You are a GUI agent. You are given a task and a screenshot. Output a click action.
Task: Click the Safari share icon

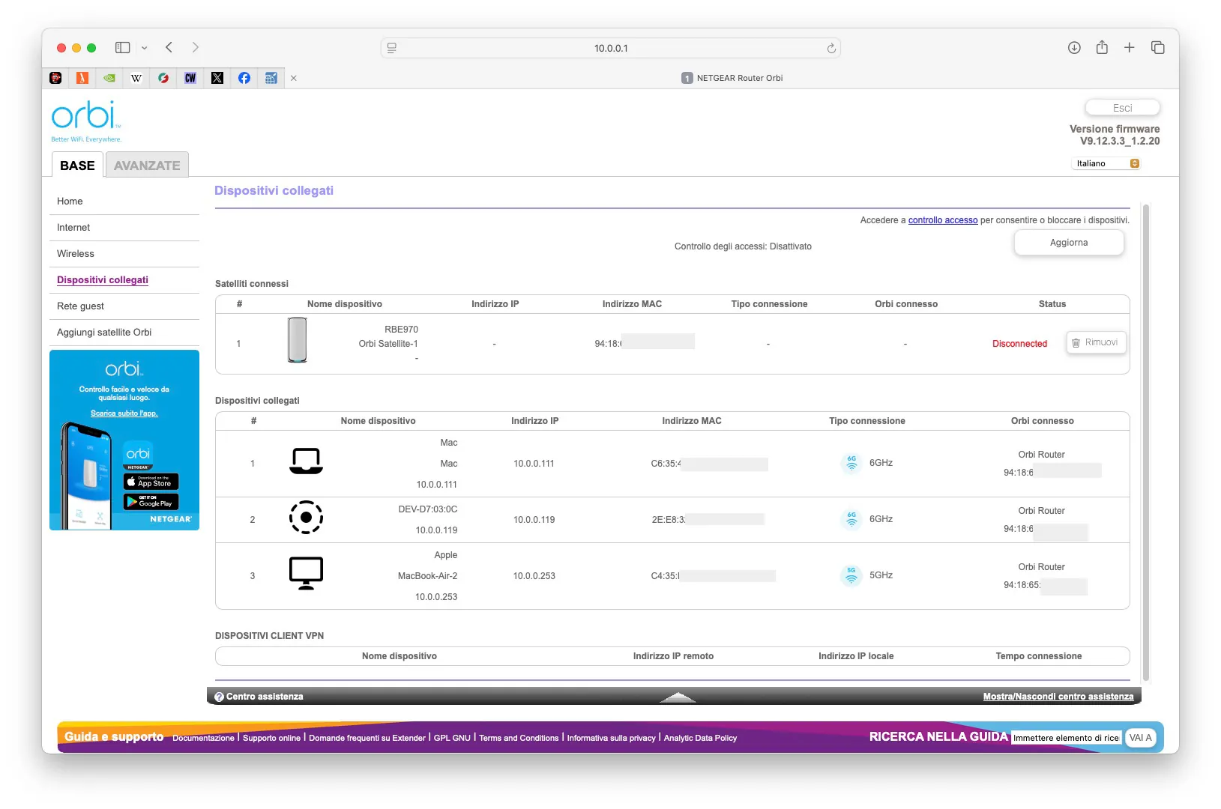[x=1102, y=48]
